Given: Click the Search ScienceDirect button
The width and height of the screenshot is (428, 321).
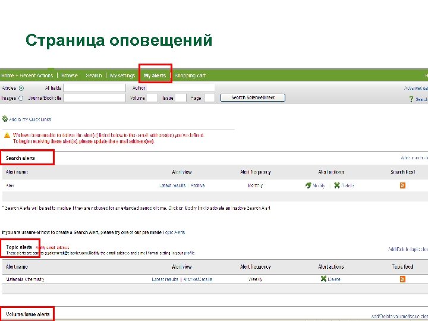Looking at the screenshot, I should 253,97.
